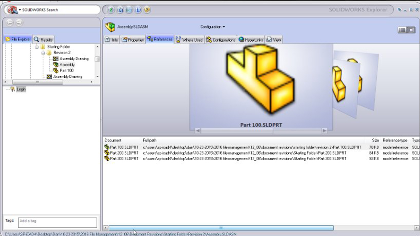Switch to thumbnail view using the right view toggle
Image resolution: width=420 pixels, height=236 pixels.
pos(410,29)
